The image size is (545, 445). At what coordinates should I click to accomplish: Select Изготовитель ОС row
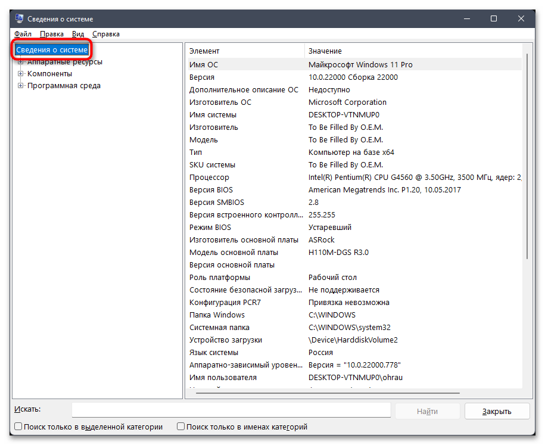[354, 102]
